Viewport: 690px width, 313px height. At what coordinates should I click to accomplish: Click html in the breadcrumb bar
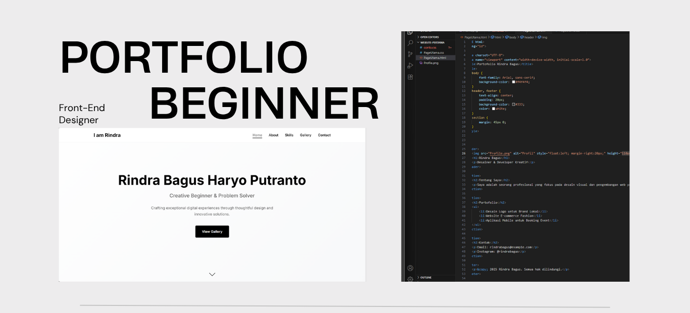click(499, 37)
